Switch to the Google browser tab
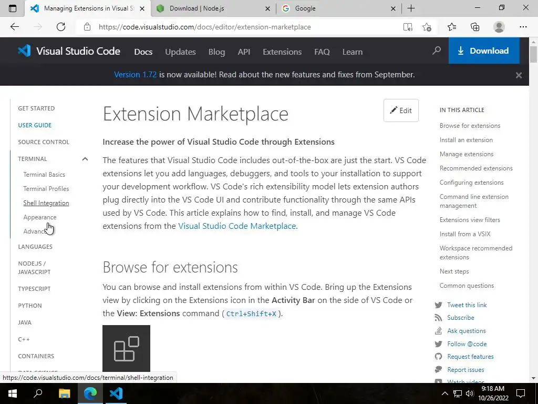The width and height of the screenshot is (538, 404). click(x=338, y=8)
